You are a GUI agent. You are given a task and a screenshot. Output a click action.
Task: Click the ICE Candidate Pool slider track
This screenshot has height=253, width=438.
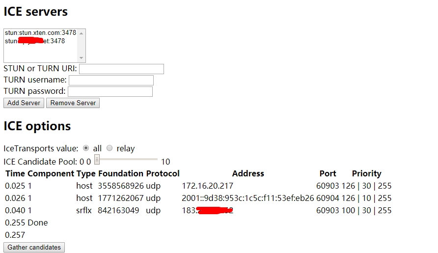[126, 159]
